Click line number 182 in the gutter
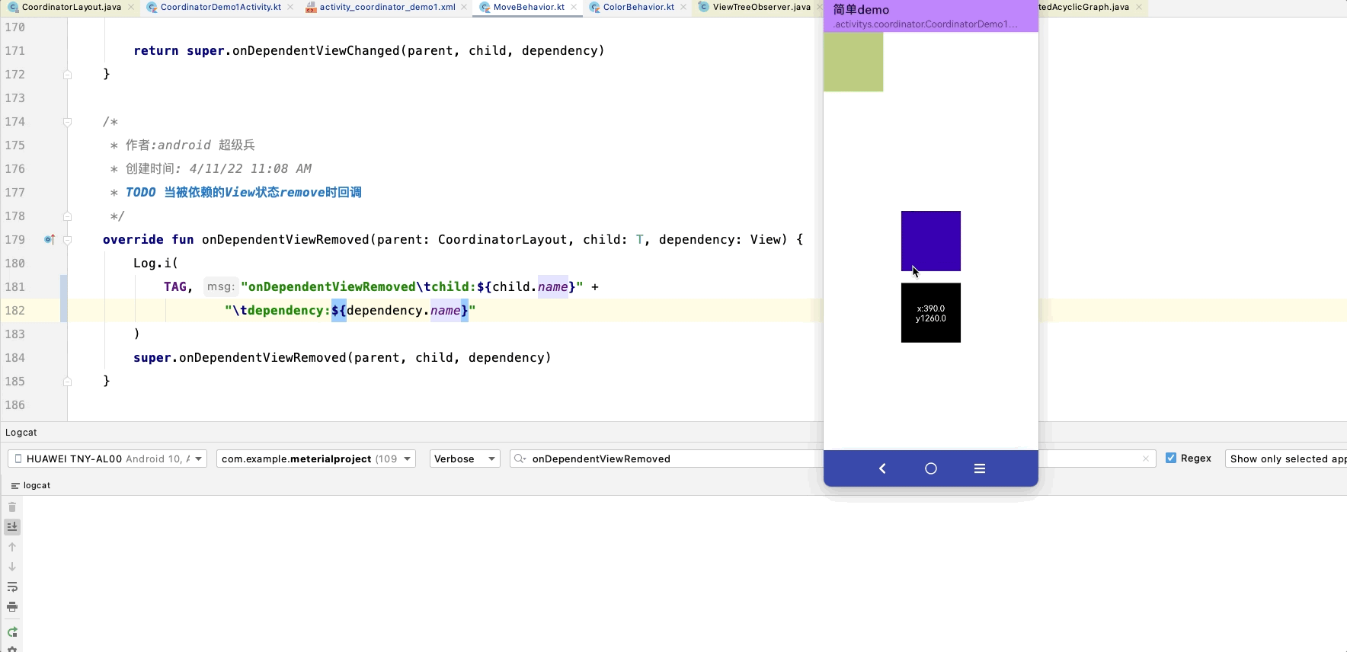1347x652 pixels. (14, 310)
